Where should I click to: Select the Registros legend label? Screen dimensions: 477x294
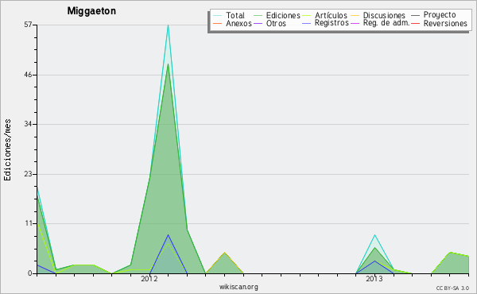332,23
